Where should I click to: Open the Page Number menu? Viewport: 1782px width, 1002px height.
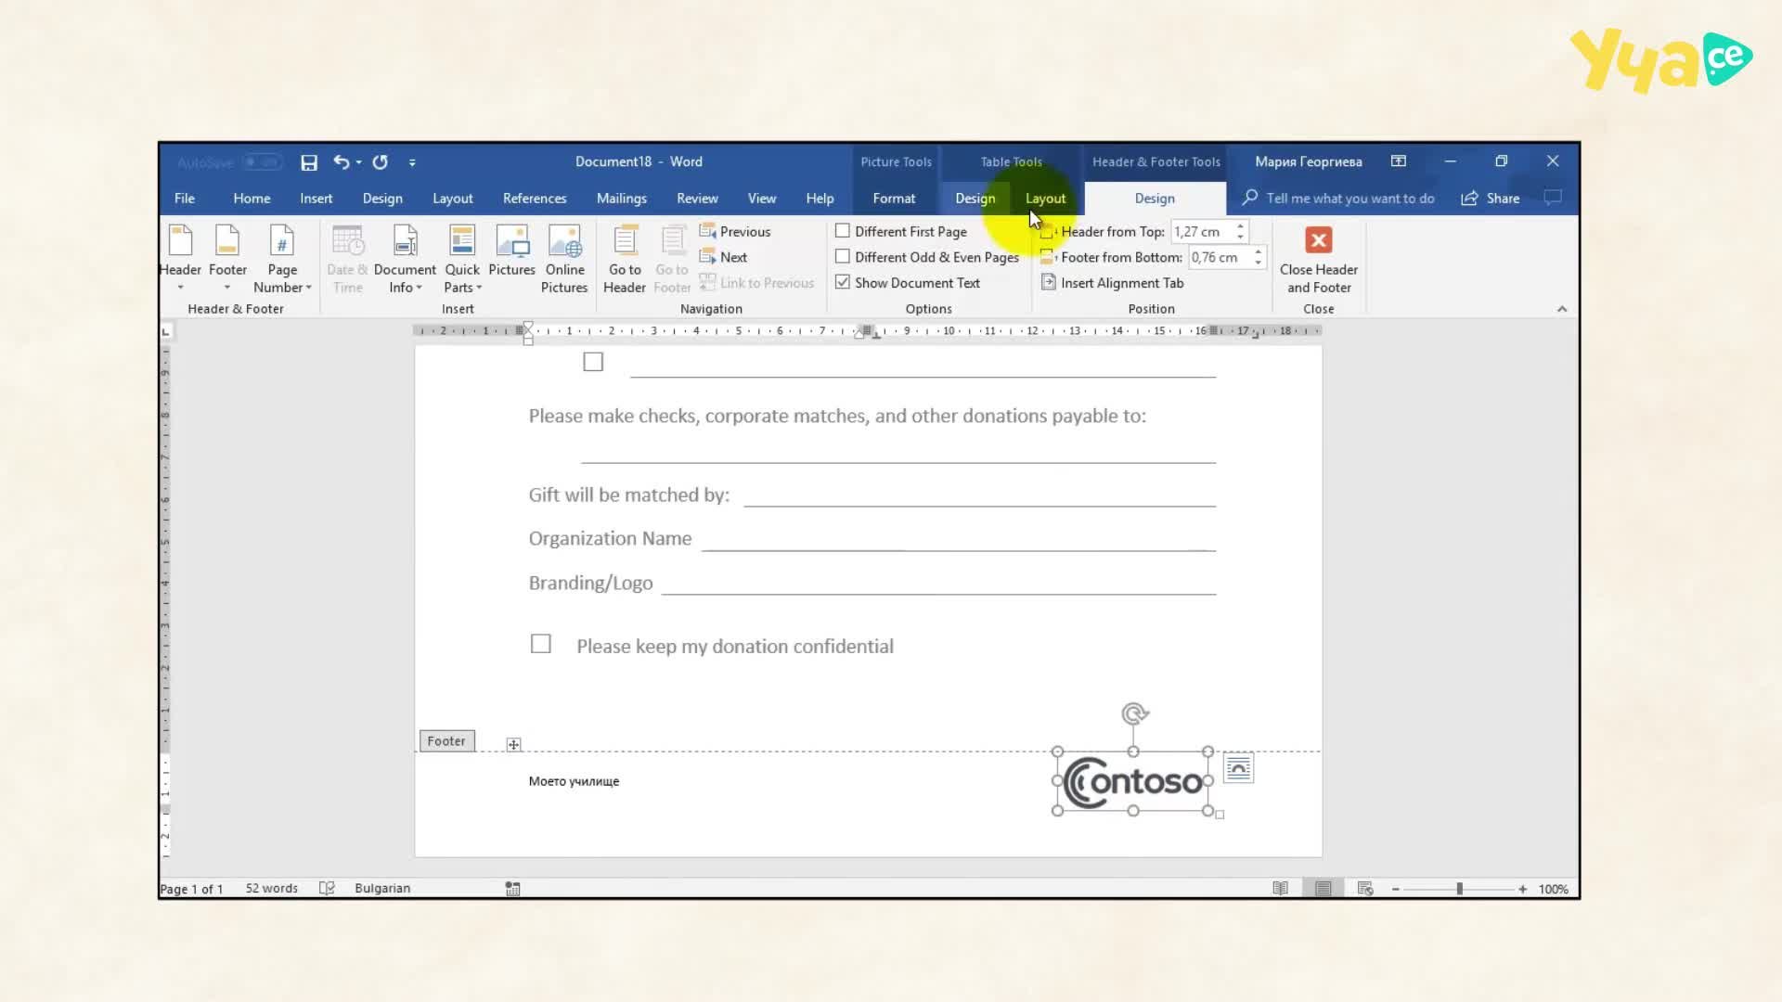(282, 259)
